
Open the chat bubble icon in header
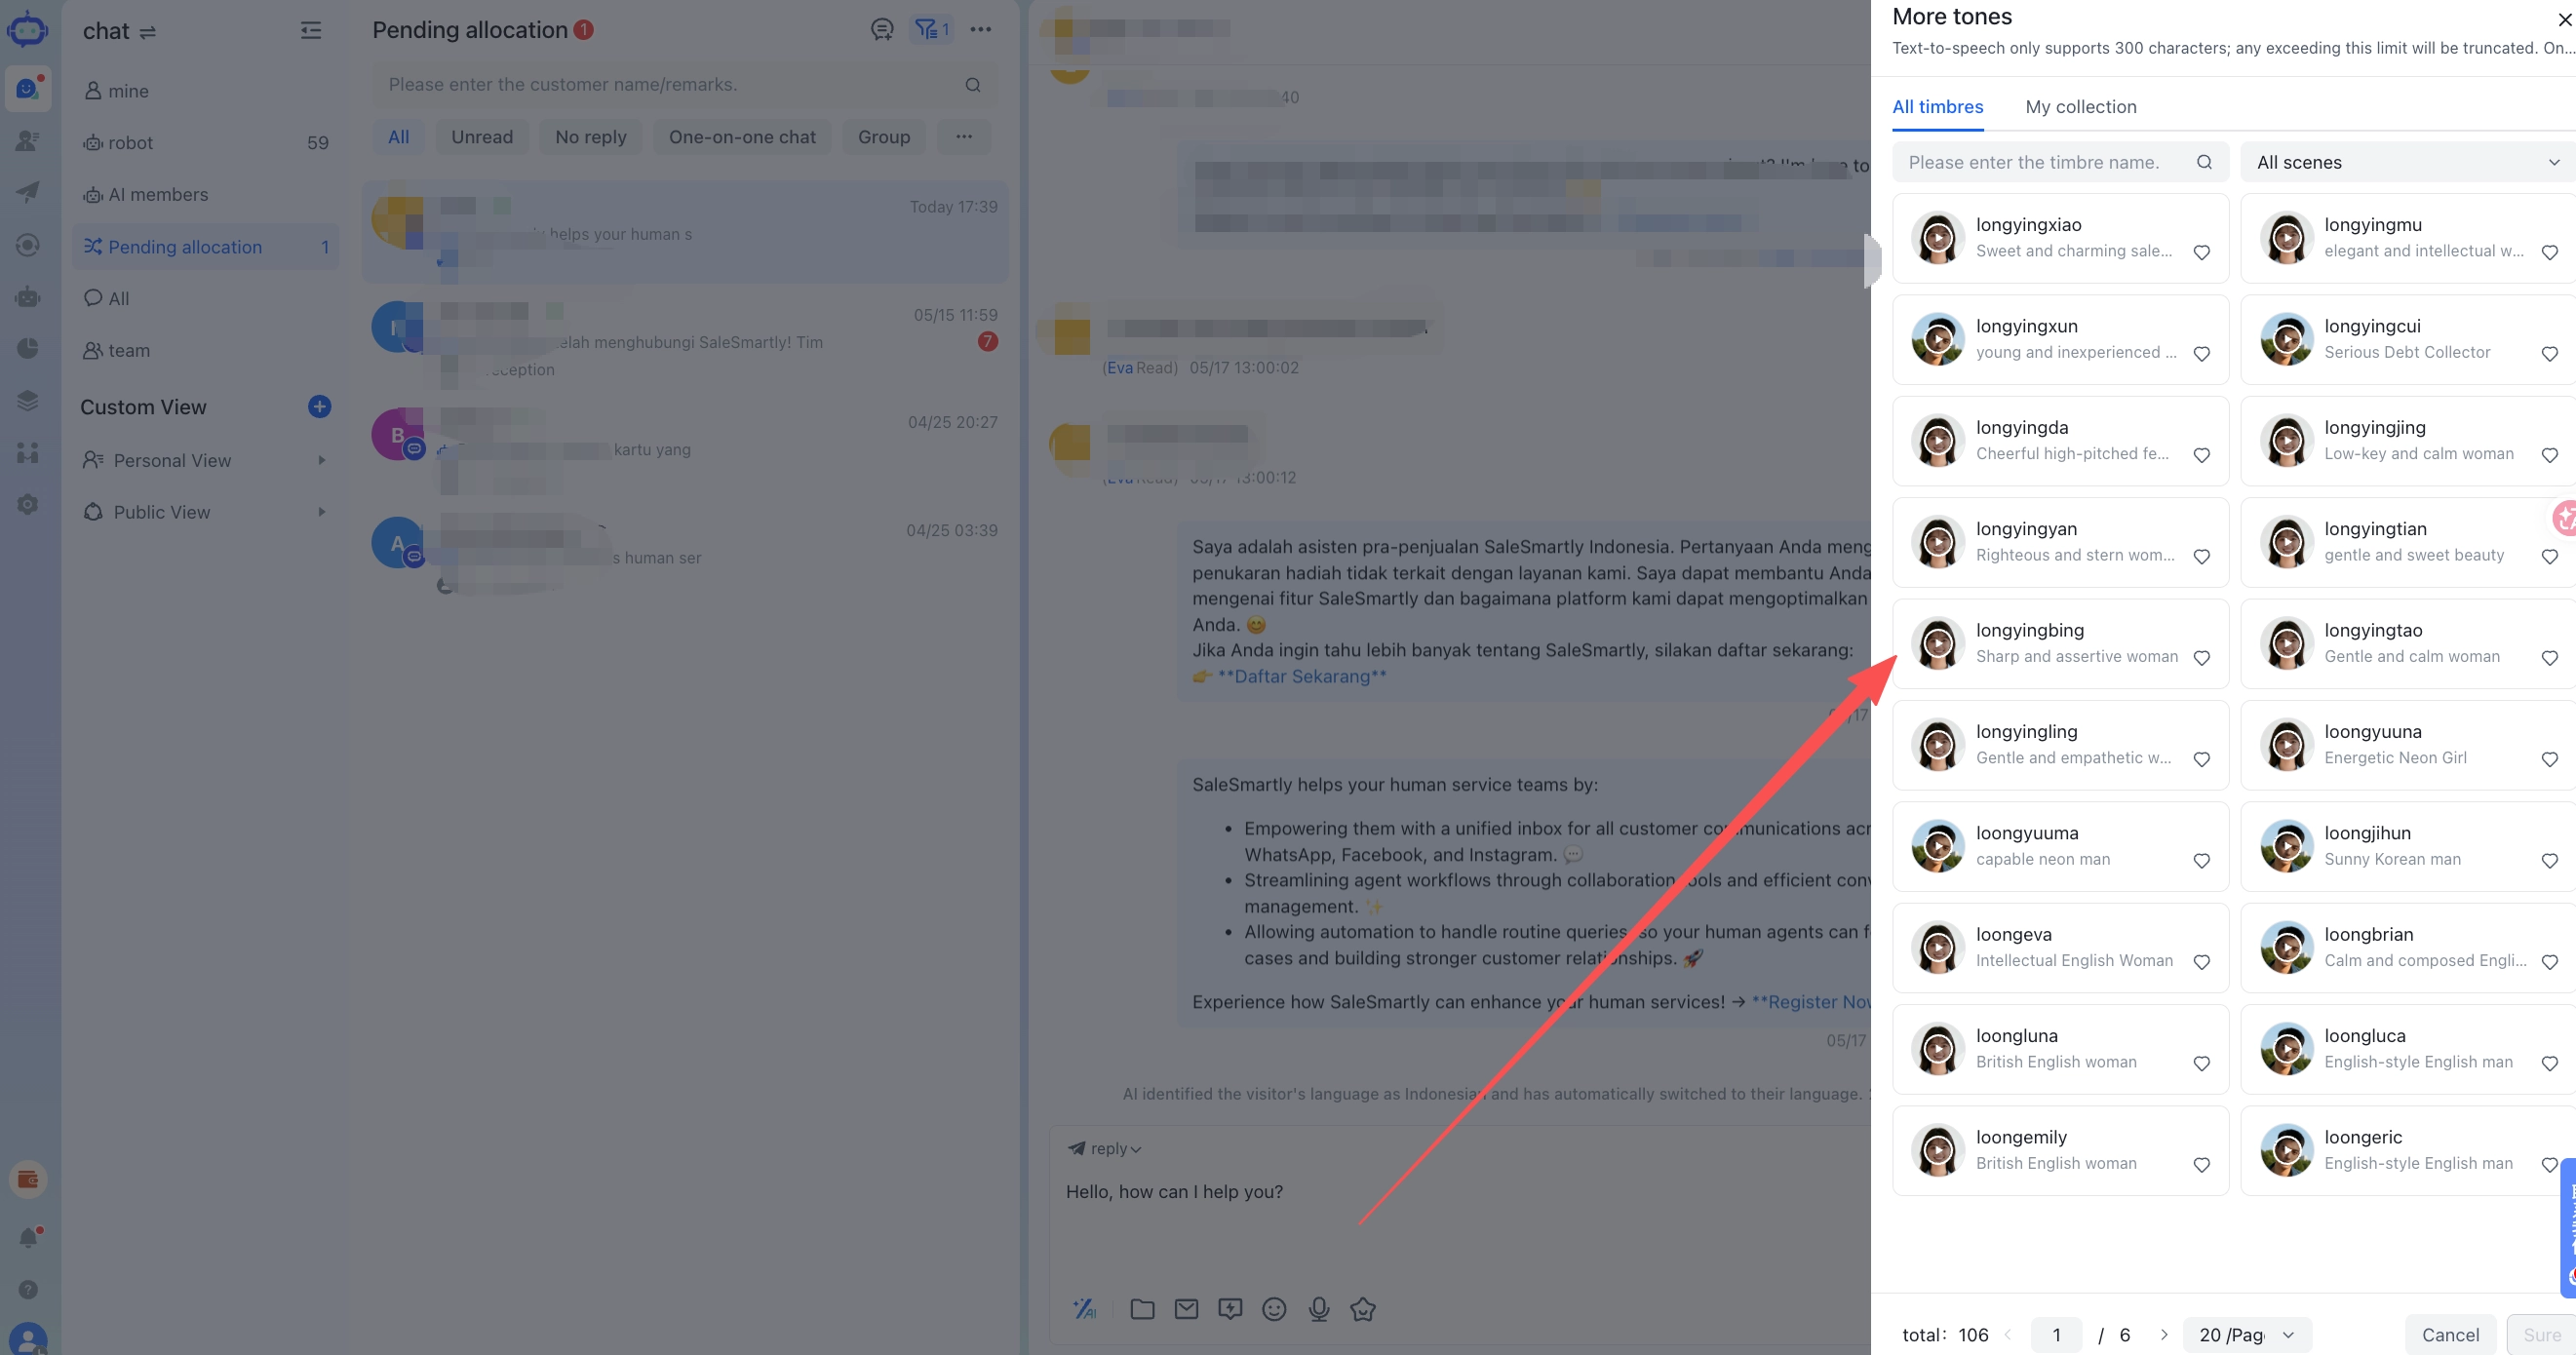click(x=882, y=30)
